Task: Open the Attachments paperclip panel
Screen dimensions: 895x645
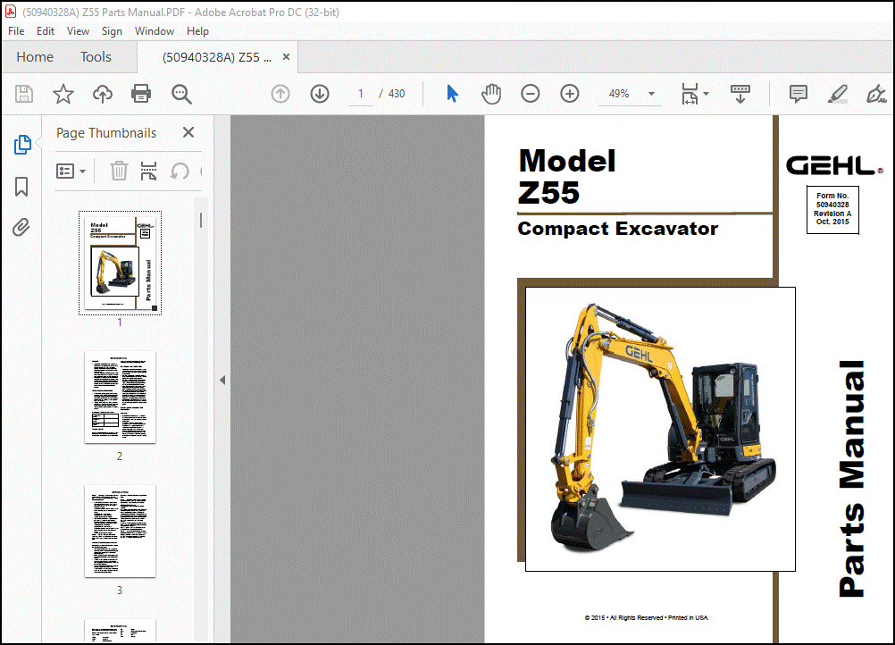Action: (x=21, y=227)
